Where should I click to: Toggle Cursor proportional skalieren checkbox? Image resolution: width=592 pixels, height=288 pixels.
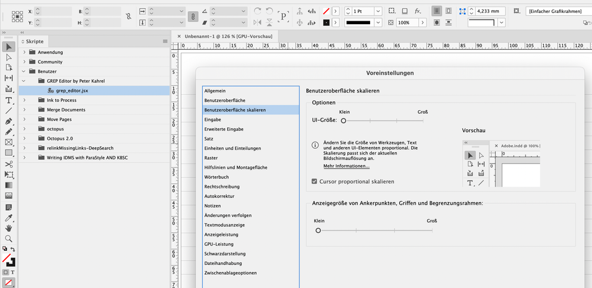pos(314,181)
